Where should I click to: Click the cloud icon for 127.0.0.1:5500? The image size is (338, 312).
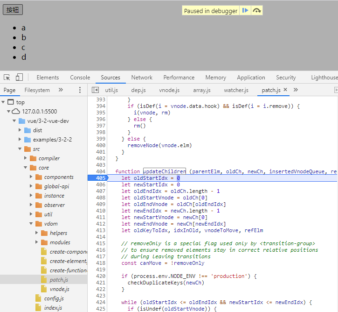16,112
